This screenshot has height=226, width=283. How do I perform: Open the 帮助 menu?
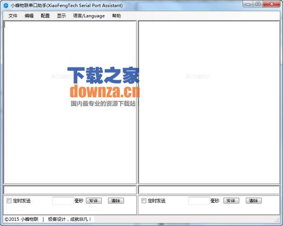click(x=117, y=16)
